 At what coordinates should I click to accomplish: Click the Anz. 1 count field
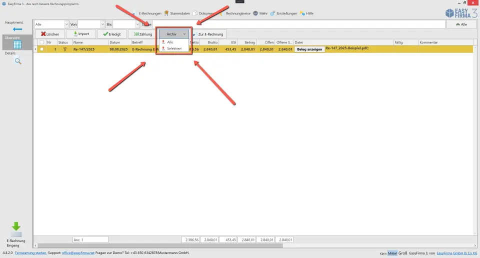[x=90, y=239]
